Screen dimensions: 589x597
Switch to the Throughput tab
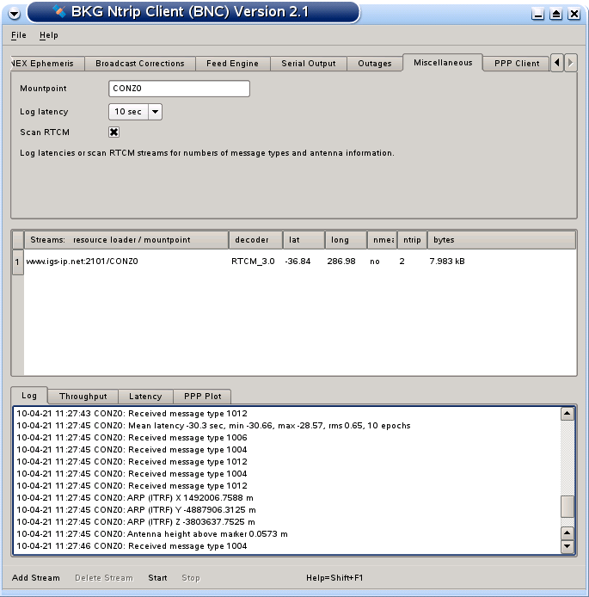83,397
